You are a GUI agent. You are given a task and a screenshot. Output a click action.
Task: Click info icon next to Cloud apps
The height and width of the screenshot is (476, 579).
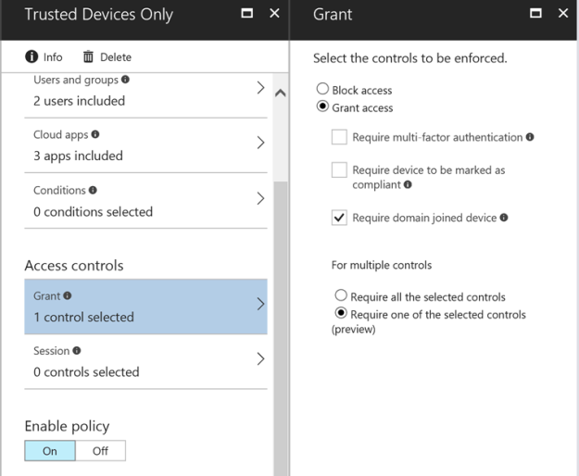[x=93, y=135]
